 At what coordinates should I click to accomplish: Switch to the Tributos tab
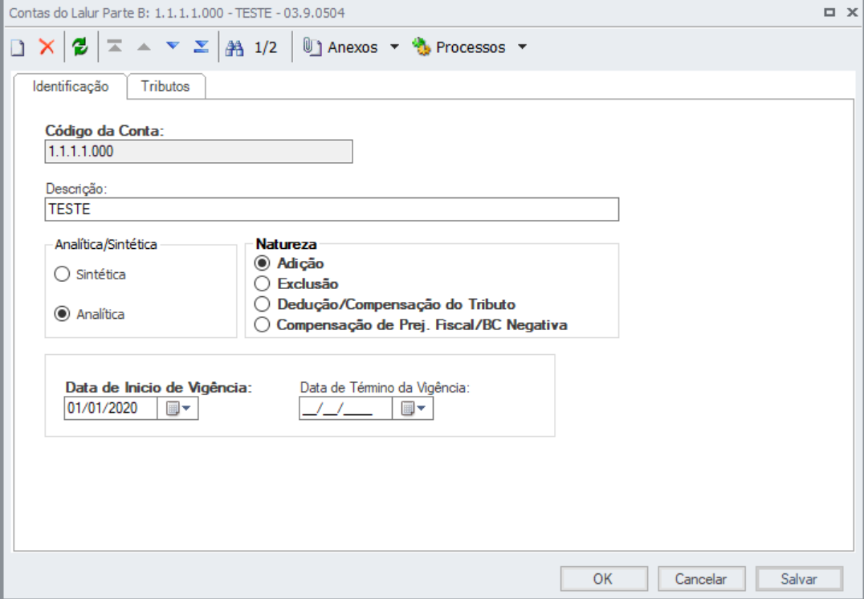click(165, 86)
